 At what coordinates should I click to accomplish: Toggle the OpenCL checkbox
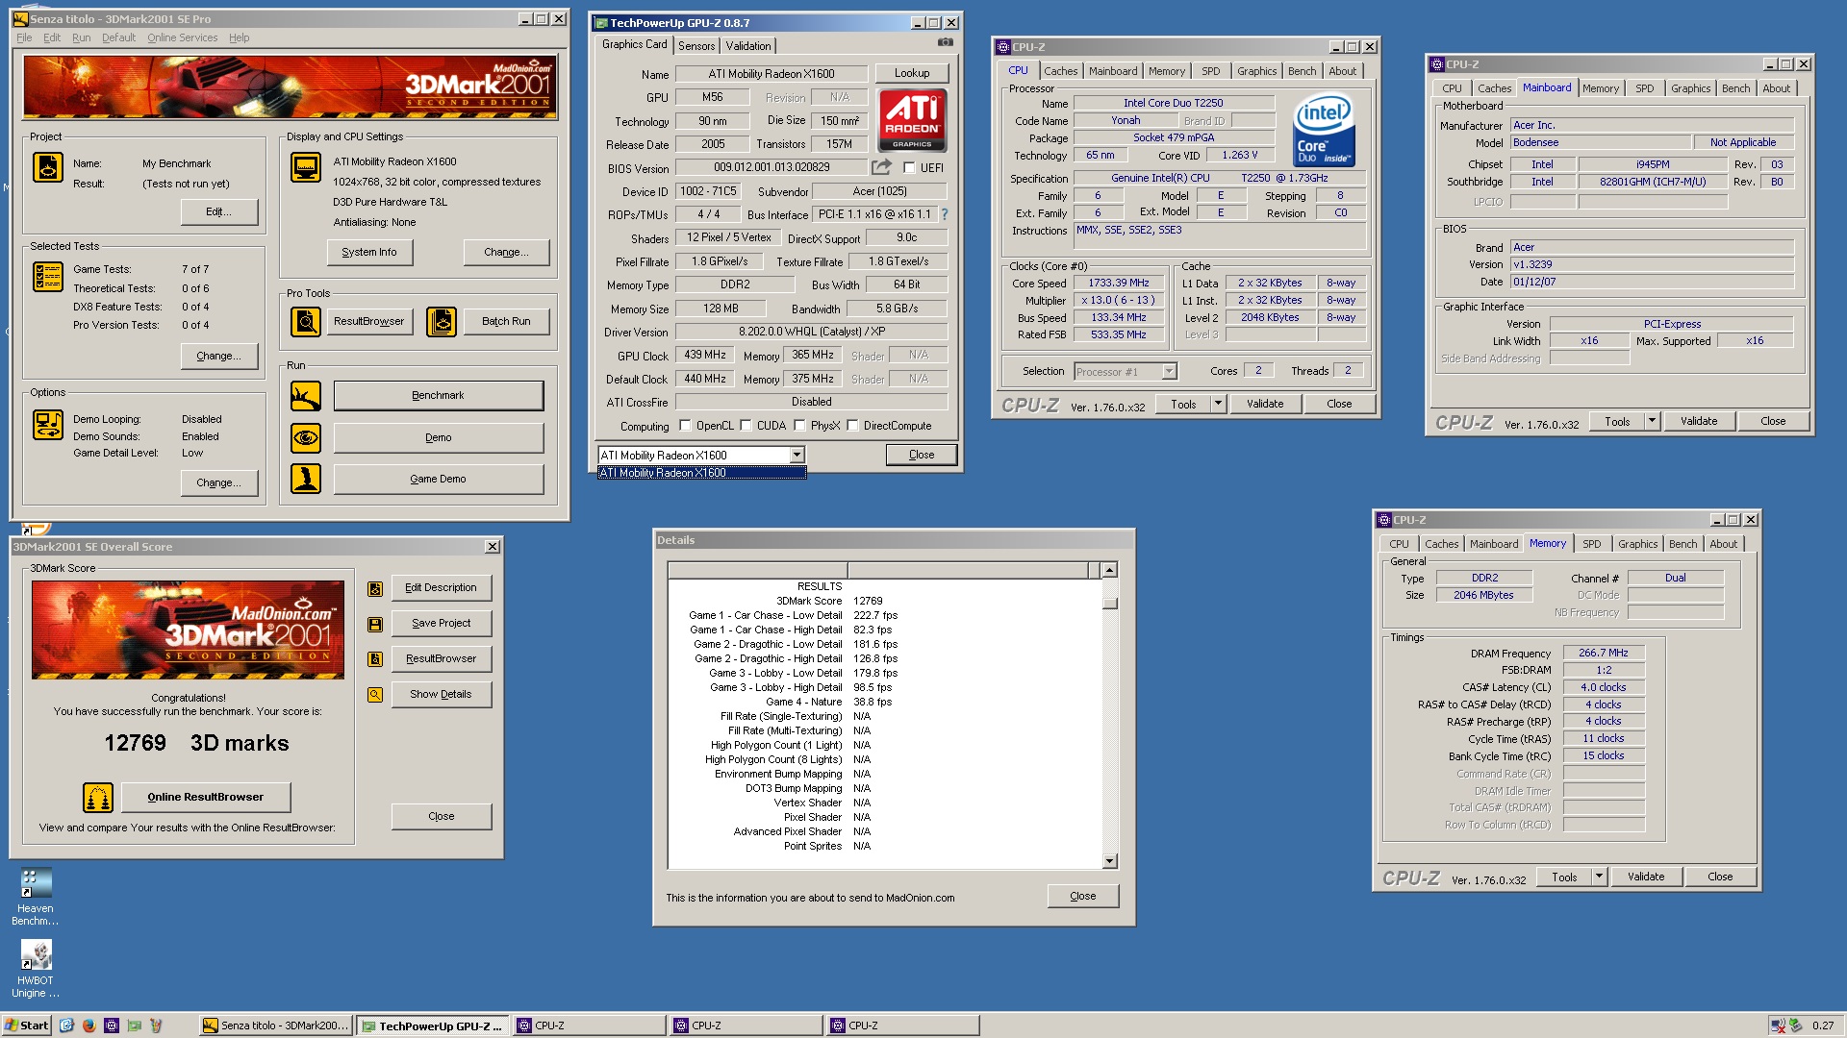pyautogui.click(x=685, y=426)
